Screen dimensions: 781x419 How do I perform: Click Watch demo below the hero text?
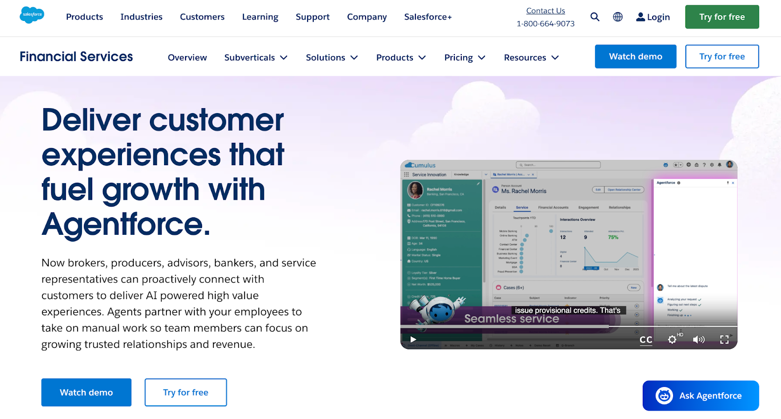(x=86, y=392)
